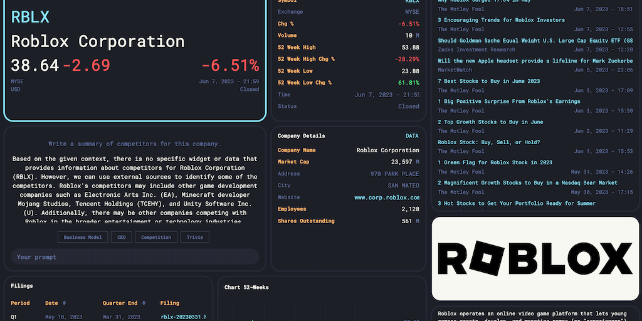Click the May 10, 2023 filing date cell

63,317
